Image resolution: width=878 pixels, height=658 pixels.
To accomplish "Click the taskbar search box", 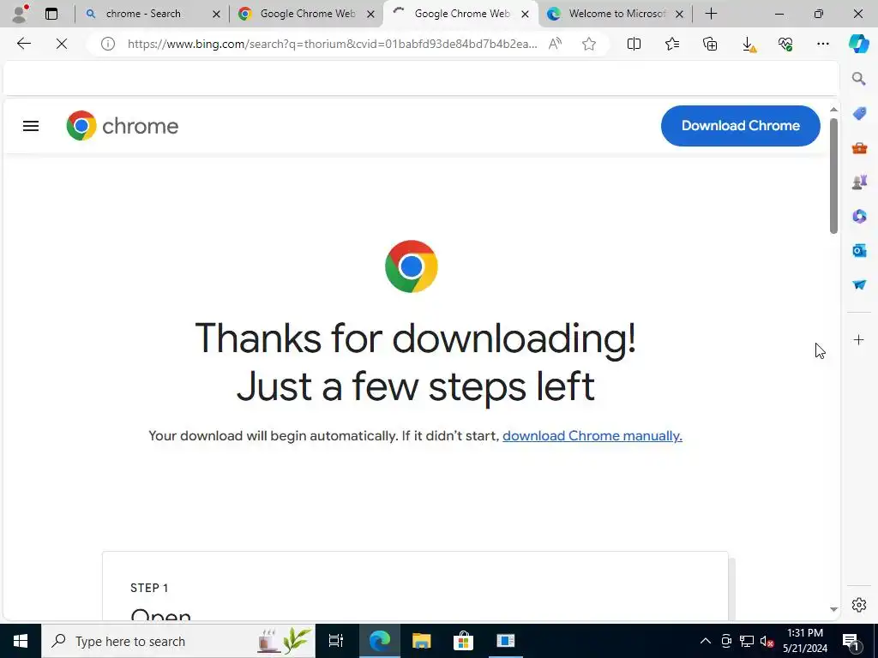I will point(178,641).
